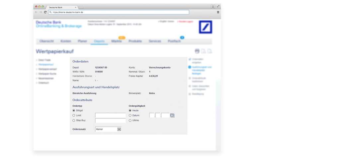Image resolution: width=348 pixels, height=159 pixels.
Task: Click the WKN value 514000
Action: (x=99, y=72)
